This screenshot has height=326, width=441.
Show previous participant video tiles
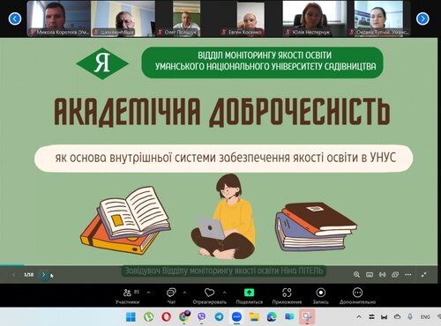pos(15,19)
